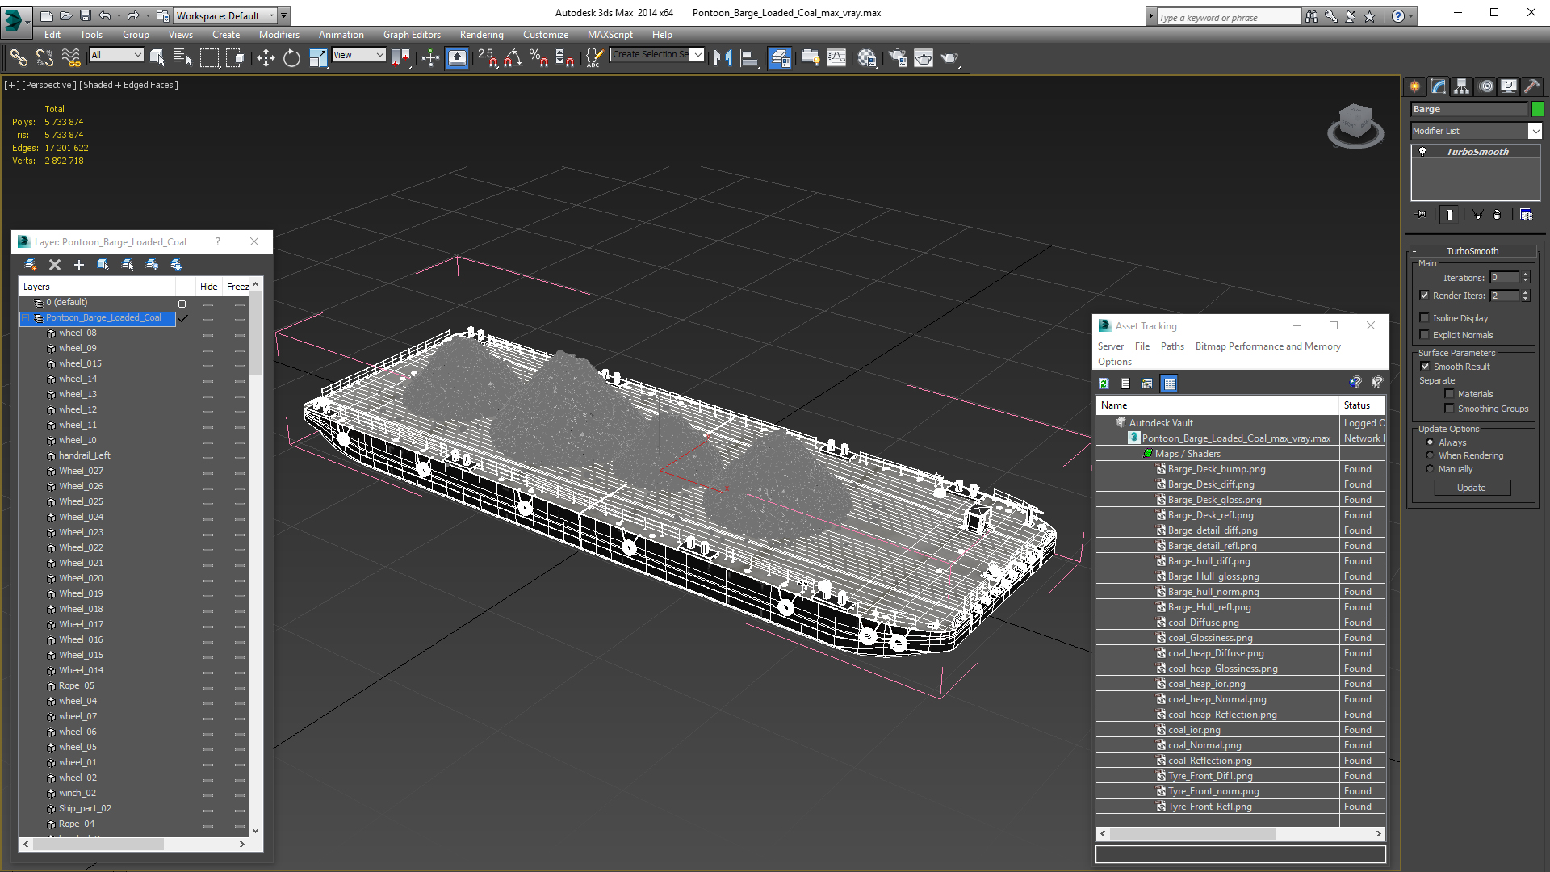
Task: Toggle the Manage Layers toolbar icon
Action: click(779, 57)
